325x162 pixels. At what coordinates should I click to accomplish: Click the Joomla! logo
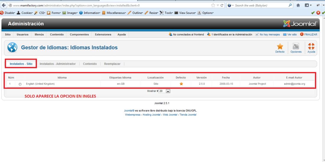pyautogui.click(x=300, y=24)
